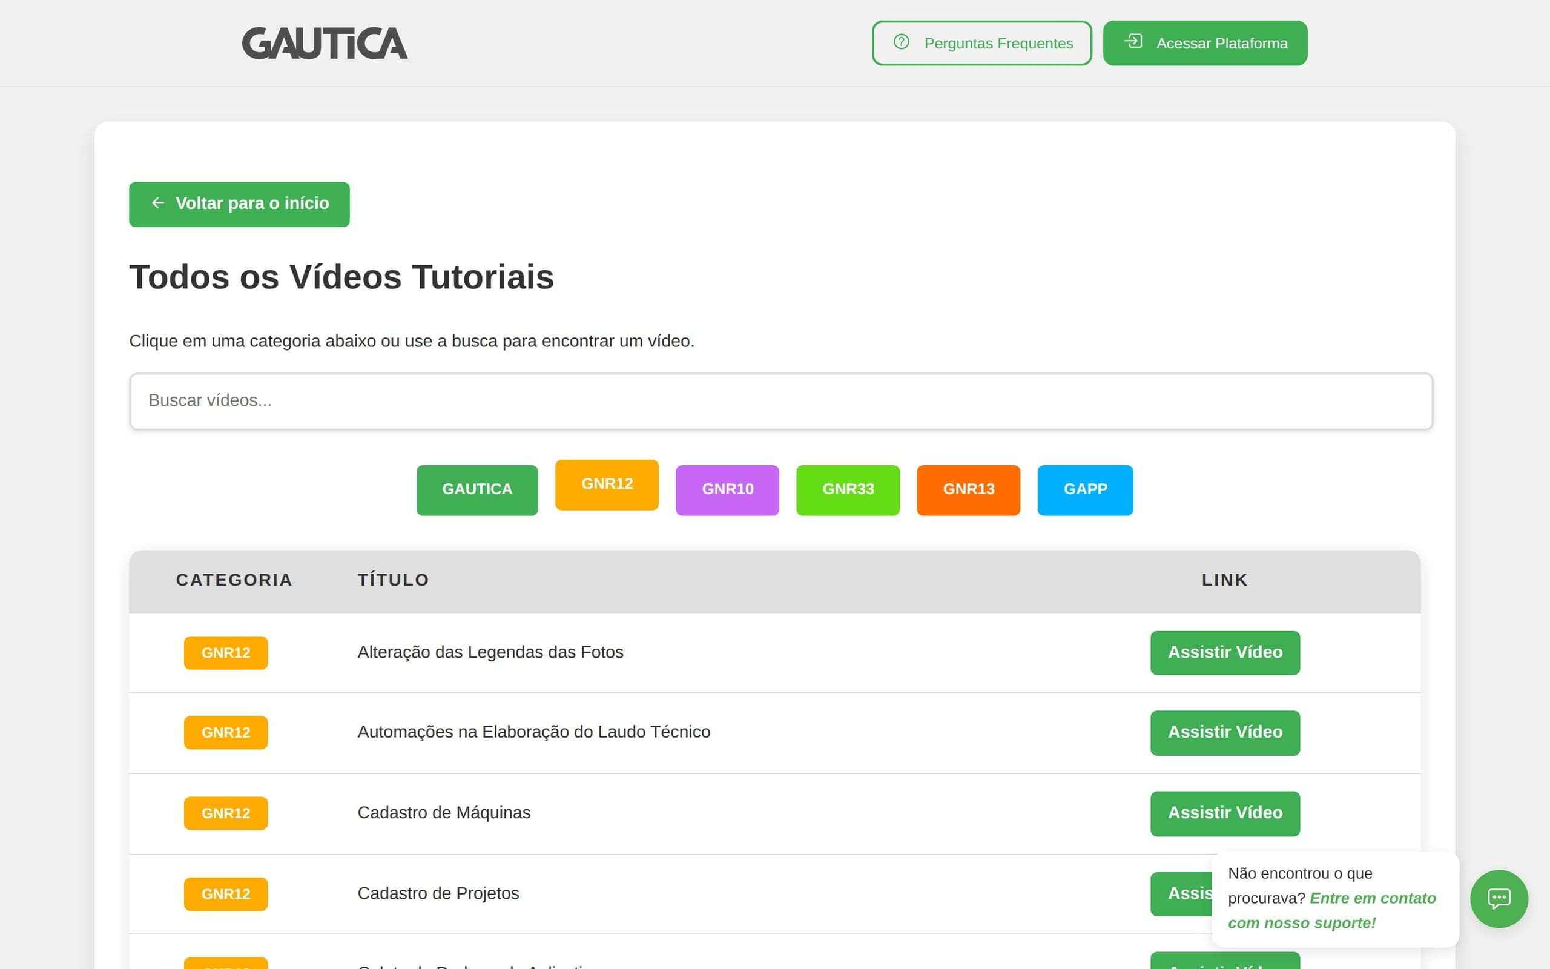Click GNR12 tag in Alteração das Legendas row
This screenshot has width=1550, height=969.
click(x=226, y=653)
